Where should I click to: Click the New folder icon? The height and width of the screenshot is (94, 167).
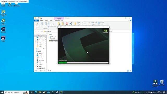coord(75,24)
